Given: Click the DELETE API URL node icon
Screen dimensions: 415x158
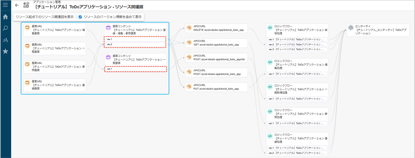Looking at the screenshot, I should [189, 28].
